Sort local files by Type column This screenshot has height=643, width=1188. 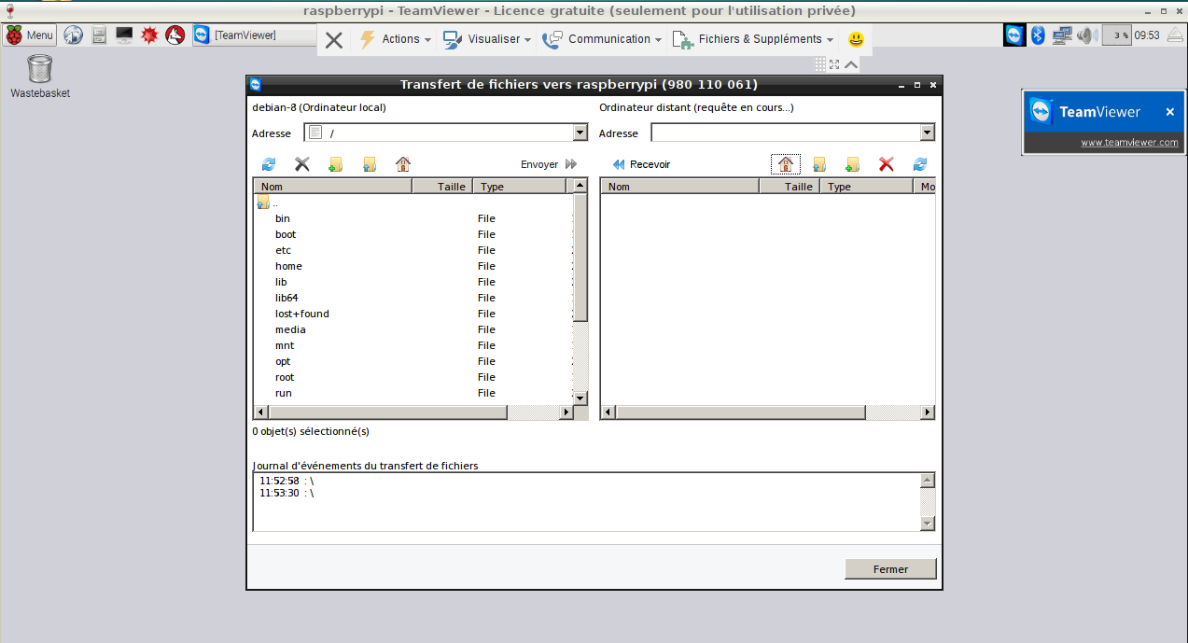(519, 187)
